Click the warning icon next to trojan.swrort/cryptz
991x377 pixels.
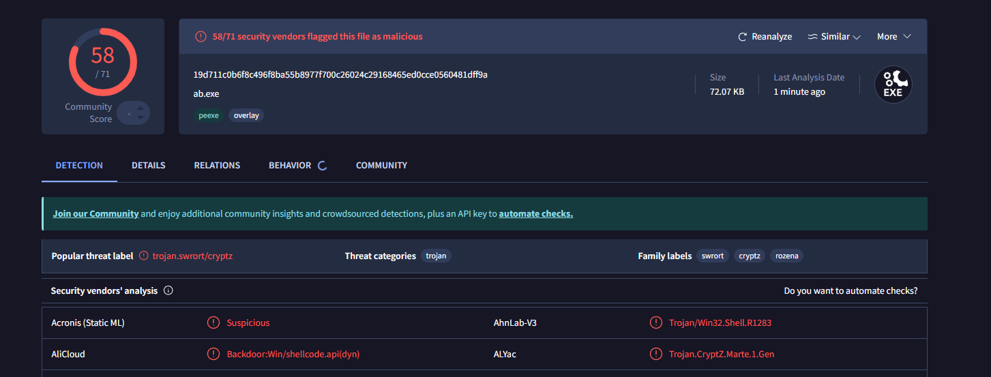[x=143, y=256]
